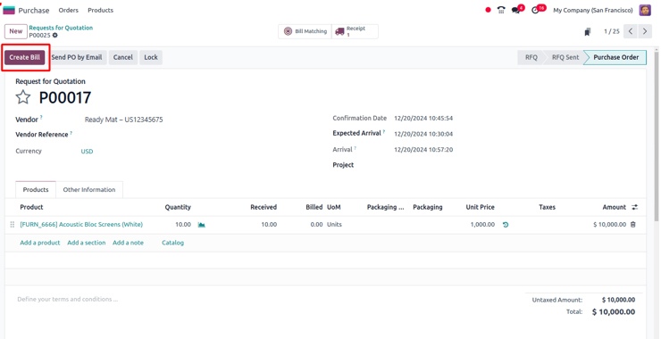The height and width of the screenshot is (339, 661).
Task: Click the red recording status dot
Action: [x=489, y=10]
